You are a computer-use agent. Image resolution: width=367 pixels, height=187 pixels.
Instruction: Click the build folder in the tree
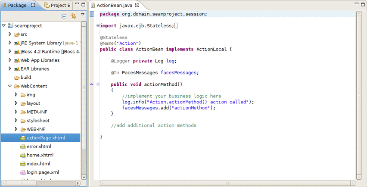pos(25,78)
